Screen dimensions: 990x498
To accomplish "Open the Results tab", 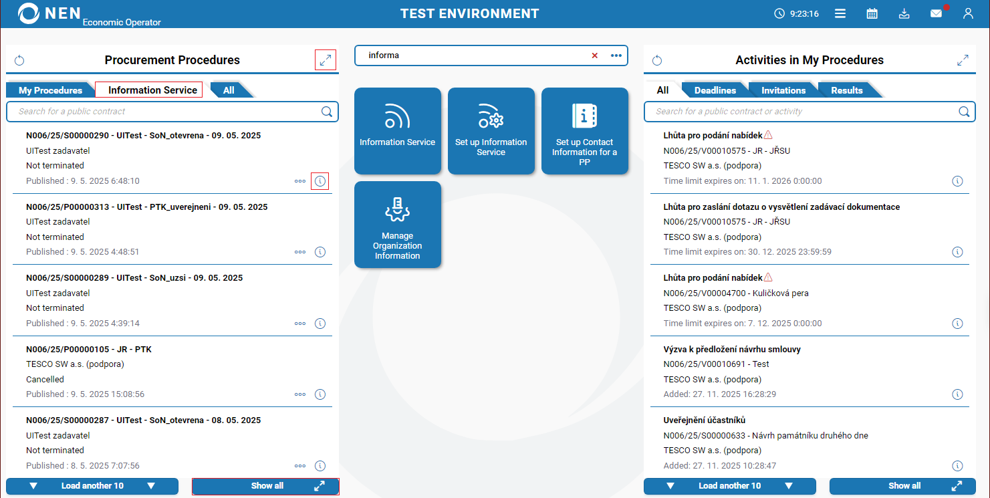I will pos(847,90).
